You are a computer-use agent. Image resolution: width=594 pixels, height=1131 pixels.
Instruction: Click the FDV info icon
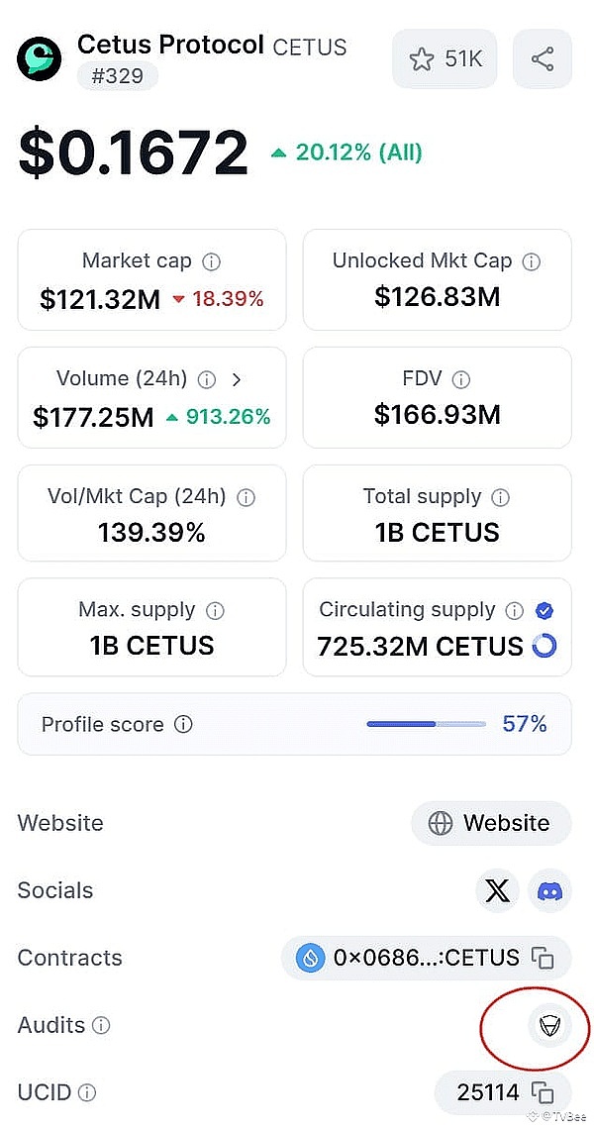click(461, 379)
